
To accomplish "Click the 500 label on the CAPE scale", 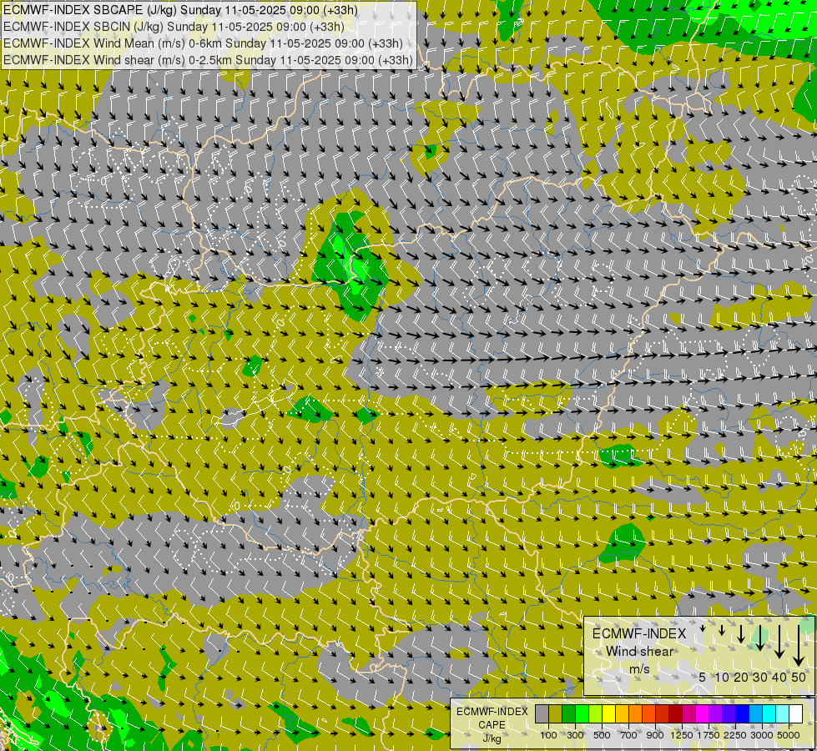I will point(602,735).
